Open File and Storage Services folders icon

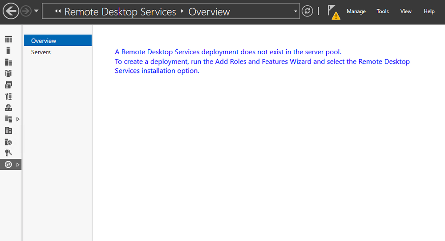pyautogui.click(x=8, y=119)
